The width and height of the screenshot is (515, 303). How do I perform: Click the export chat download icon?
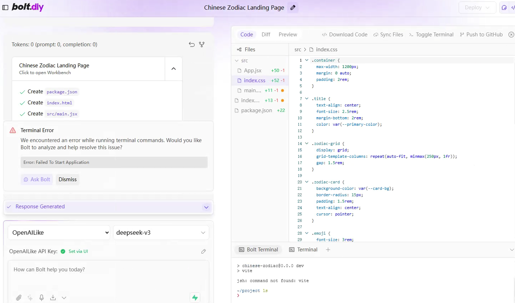click(53, 297)
